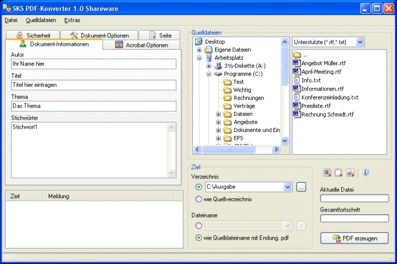Click into the Titel text field
This screenshot has width=397, height=264.
click(93, 85)
